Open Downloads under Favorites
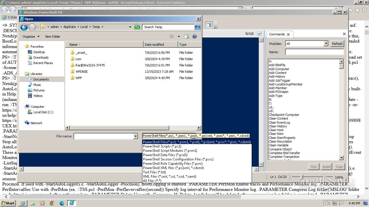Viewport: 369px width, 207px height. [x=41, y=57]
